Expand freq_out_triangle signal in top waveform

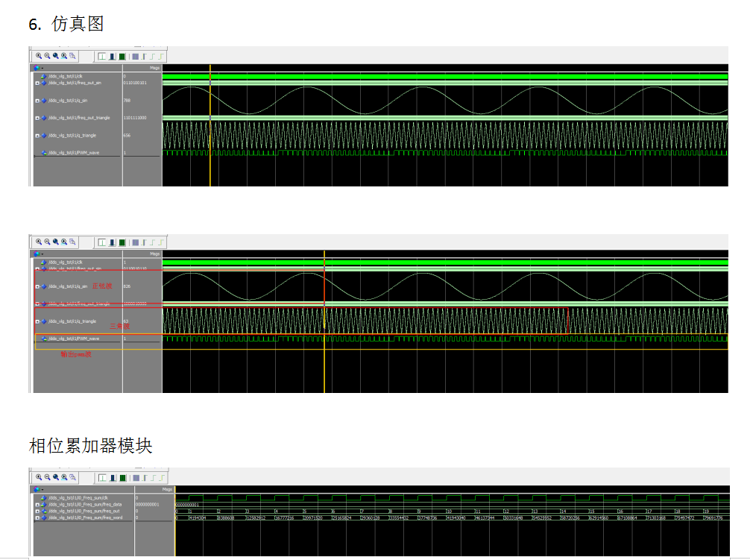pyautogui.click(x=37, y=117)
